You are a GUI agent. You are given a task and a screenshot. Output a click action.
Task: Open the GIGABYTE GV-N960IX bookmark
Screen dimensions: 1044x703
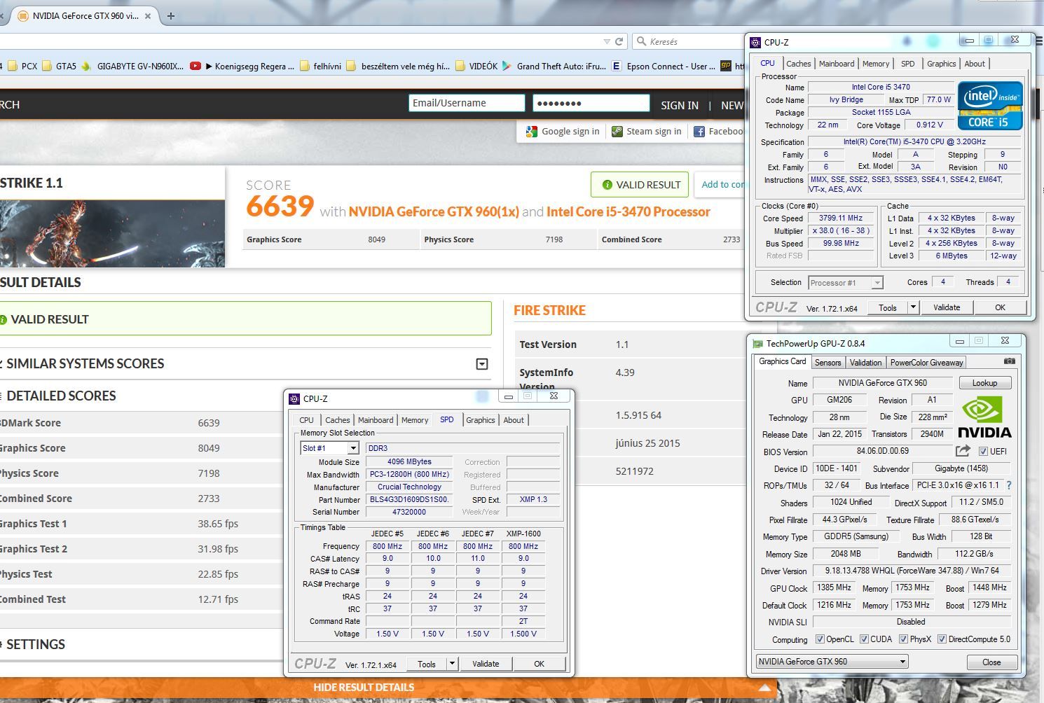tap(132, 67)
